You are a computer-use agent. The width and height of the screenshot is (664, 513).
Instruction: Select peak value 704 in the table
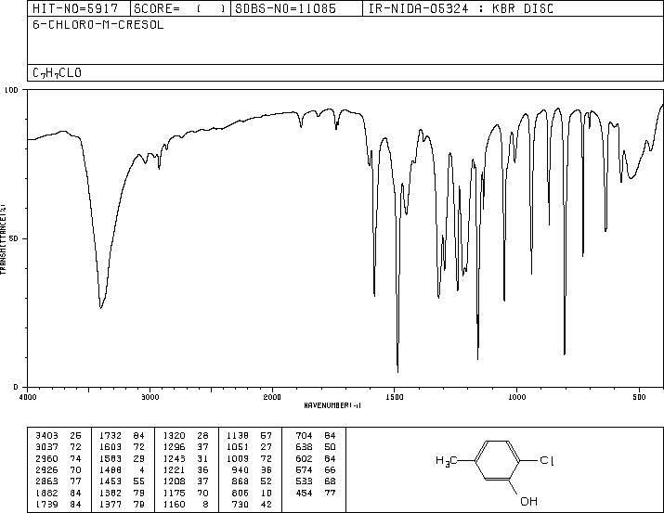pyautogui.click(x=304, y=436)
